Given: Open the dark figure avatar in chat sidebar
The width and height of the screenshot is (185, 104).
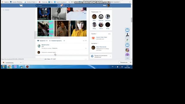Looking at the screenshot, I should click(x=127, y=35).
